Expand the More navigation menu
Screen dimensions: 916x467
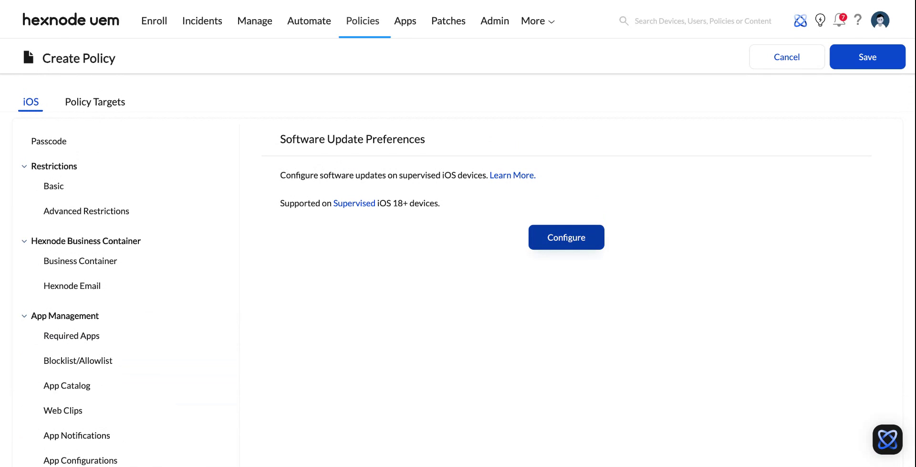coord(537,21)
